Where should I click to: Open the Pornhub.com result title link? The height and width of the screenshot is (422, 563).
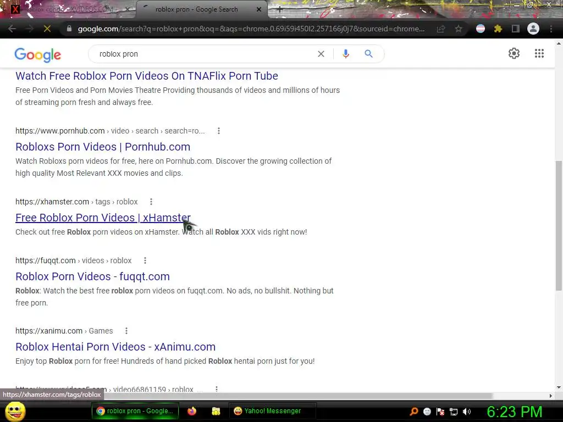pyautogui.click(x=103, y=147)
